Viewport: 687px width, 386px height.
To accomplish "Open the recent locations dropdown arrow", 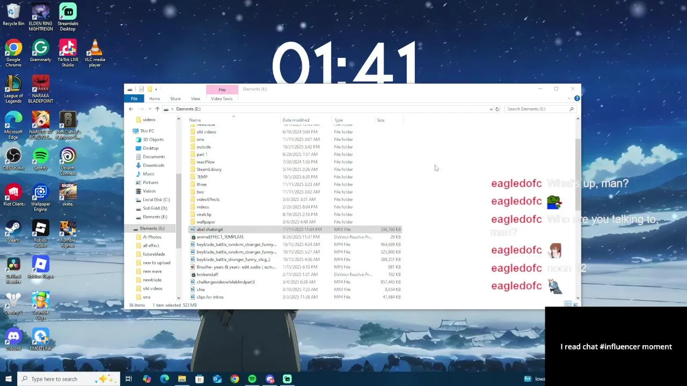I will click(149, 109).
